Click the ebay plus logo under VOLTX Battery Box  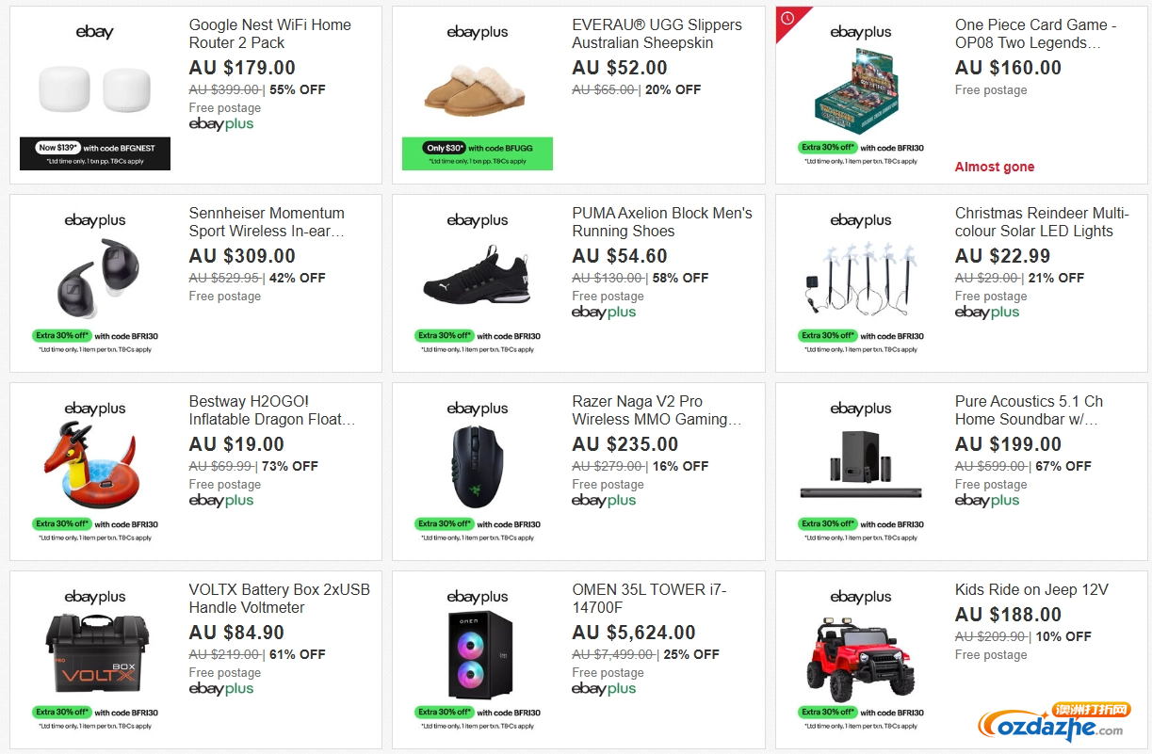pyautogui.click(x=221, y=689)
